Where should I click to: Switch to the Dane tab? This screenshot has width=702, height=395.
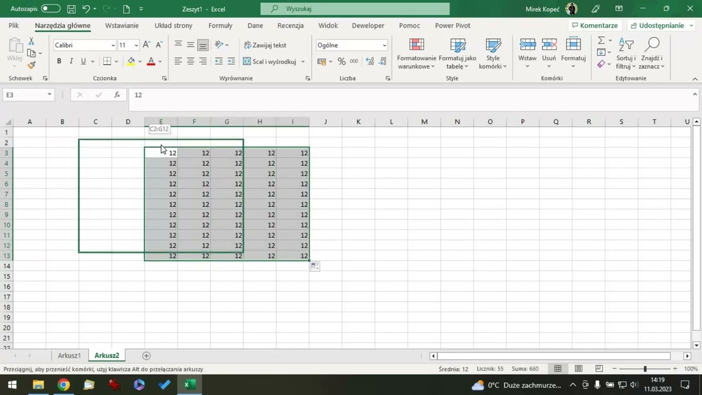(x=255, y=25)
